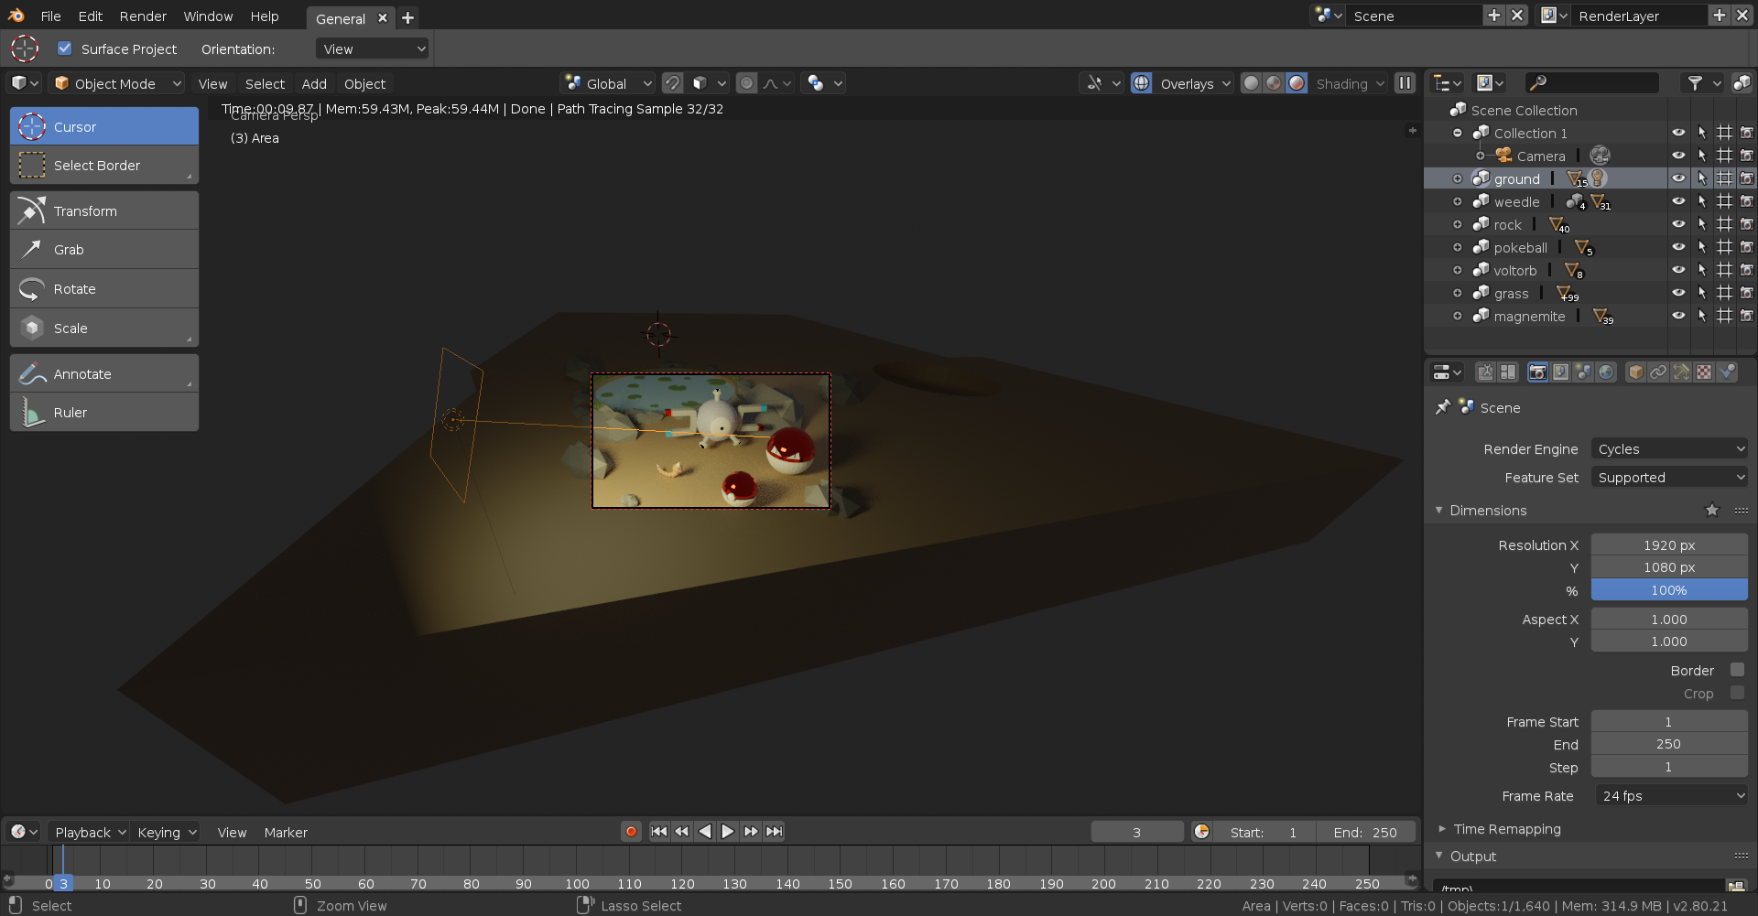This screenshot has width=1758, height=916.
Task: Open the outliner filter dropdown
Action: pyautogui.click(x=1704, y=83)
